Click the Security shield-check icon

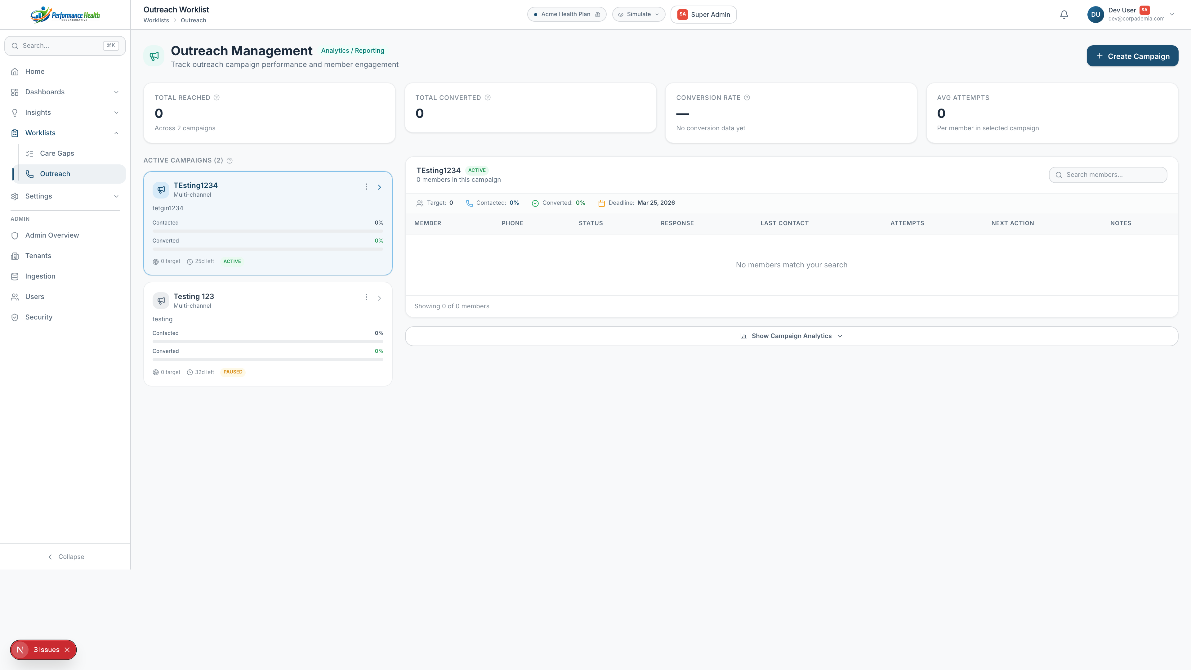[15, 317]
